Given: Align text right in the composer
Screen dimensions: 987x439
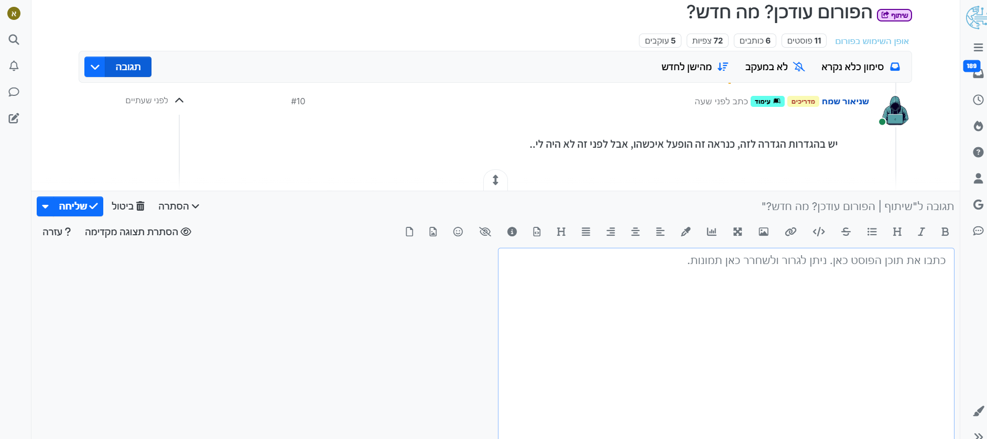Looking at the screenshot, I should pyautogui.click(x=611, y=232).
